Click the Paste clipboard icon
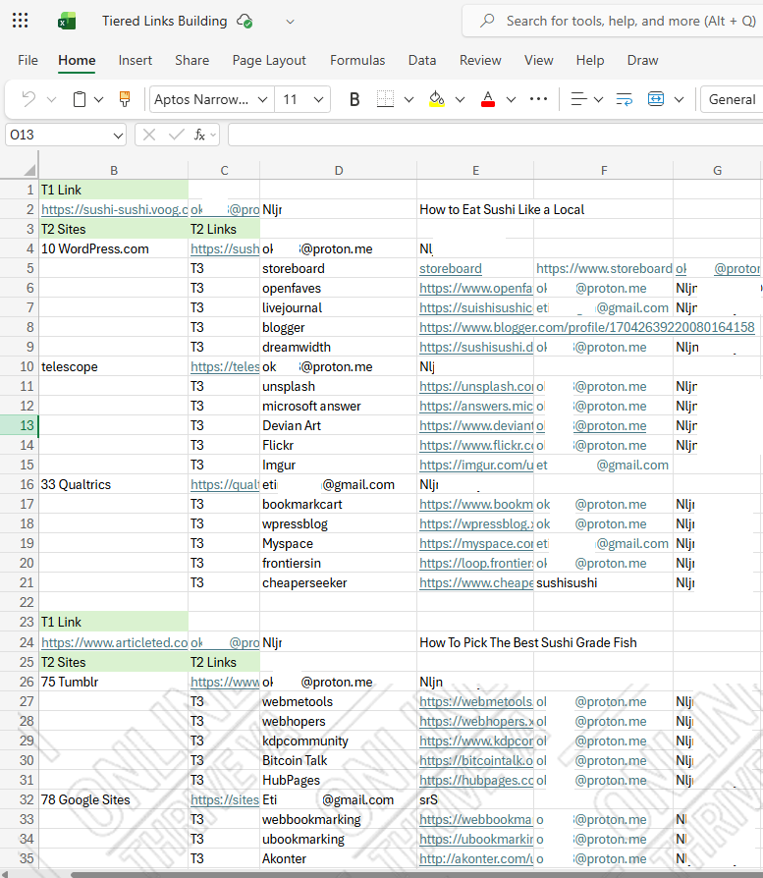The width and height of the screenshot is (763, 878). pos(80,99)
